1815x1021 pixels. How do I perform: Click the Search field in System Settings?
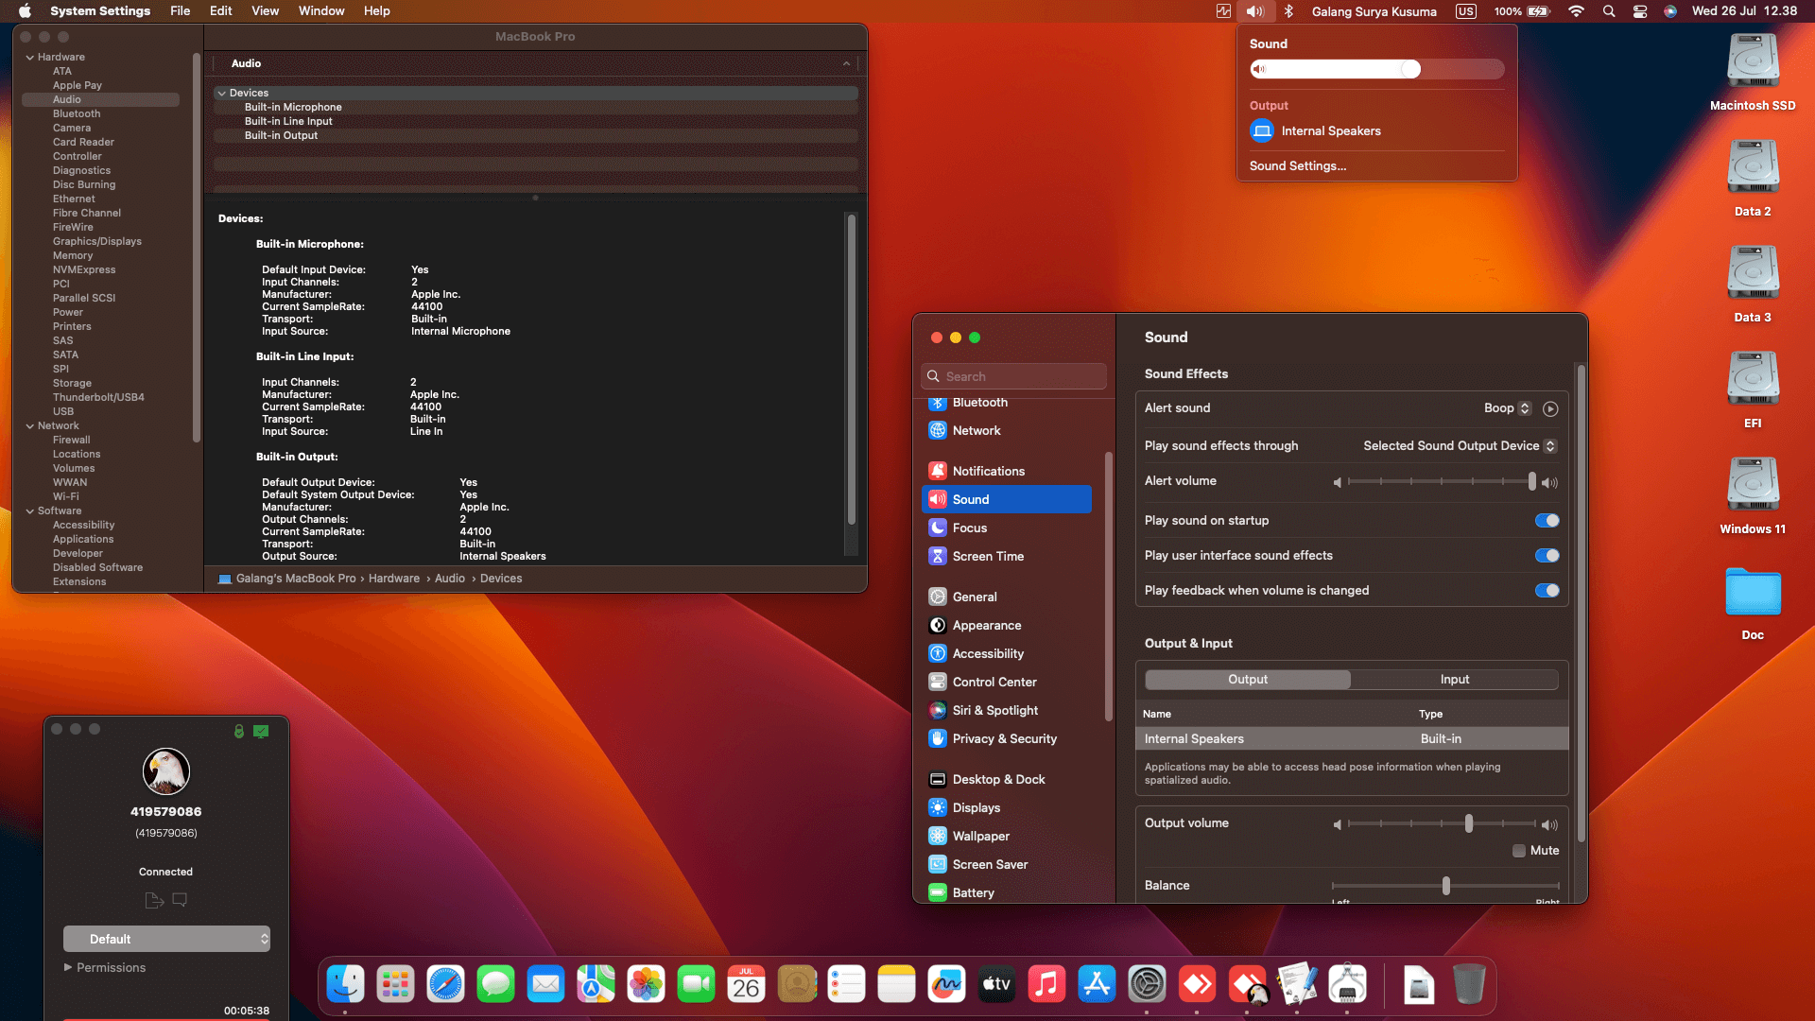point(1012,375)
